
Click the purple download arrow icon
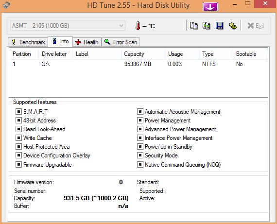(210, 7)
